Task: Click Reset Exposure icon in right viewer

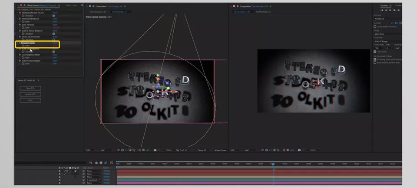Action: (x=288, y=150)
